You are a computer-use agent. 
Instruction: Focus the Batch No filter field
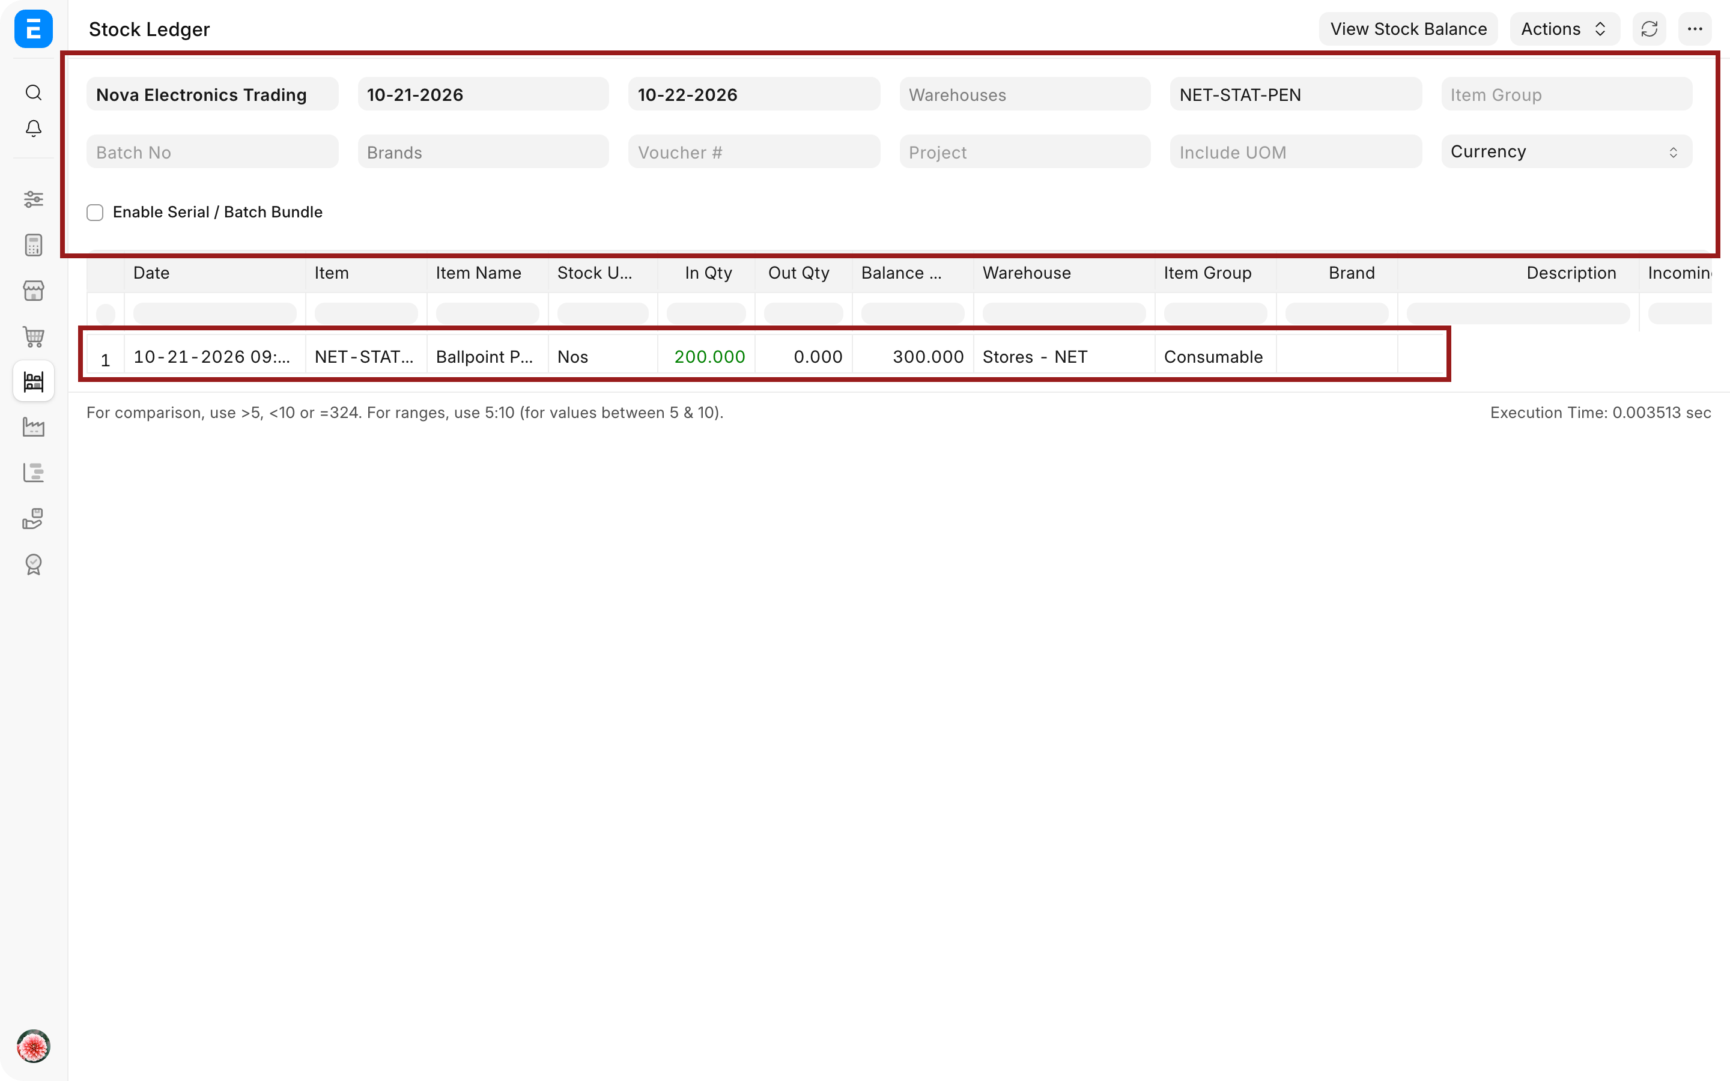pos(212,151)
